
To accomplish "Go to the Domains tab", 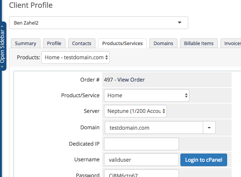I will pos(163,44).
